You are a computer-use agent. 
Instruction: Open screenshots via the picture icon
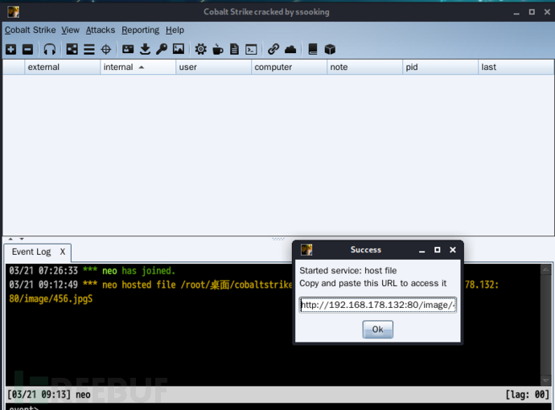179,49
